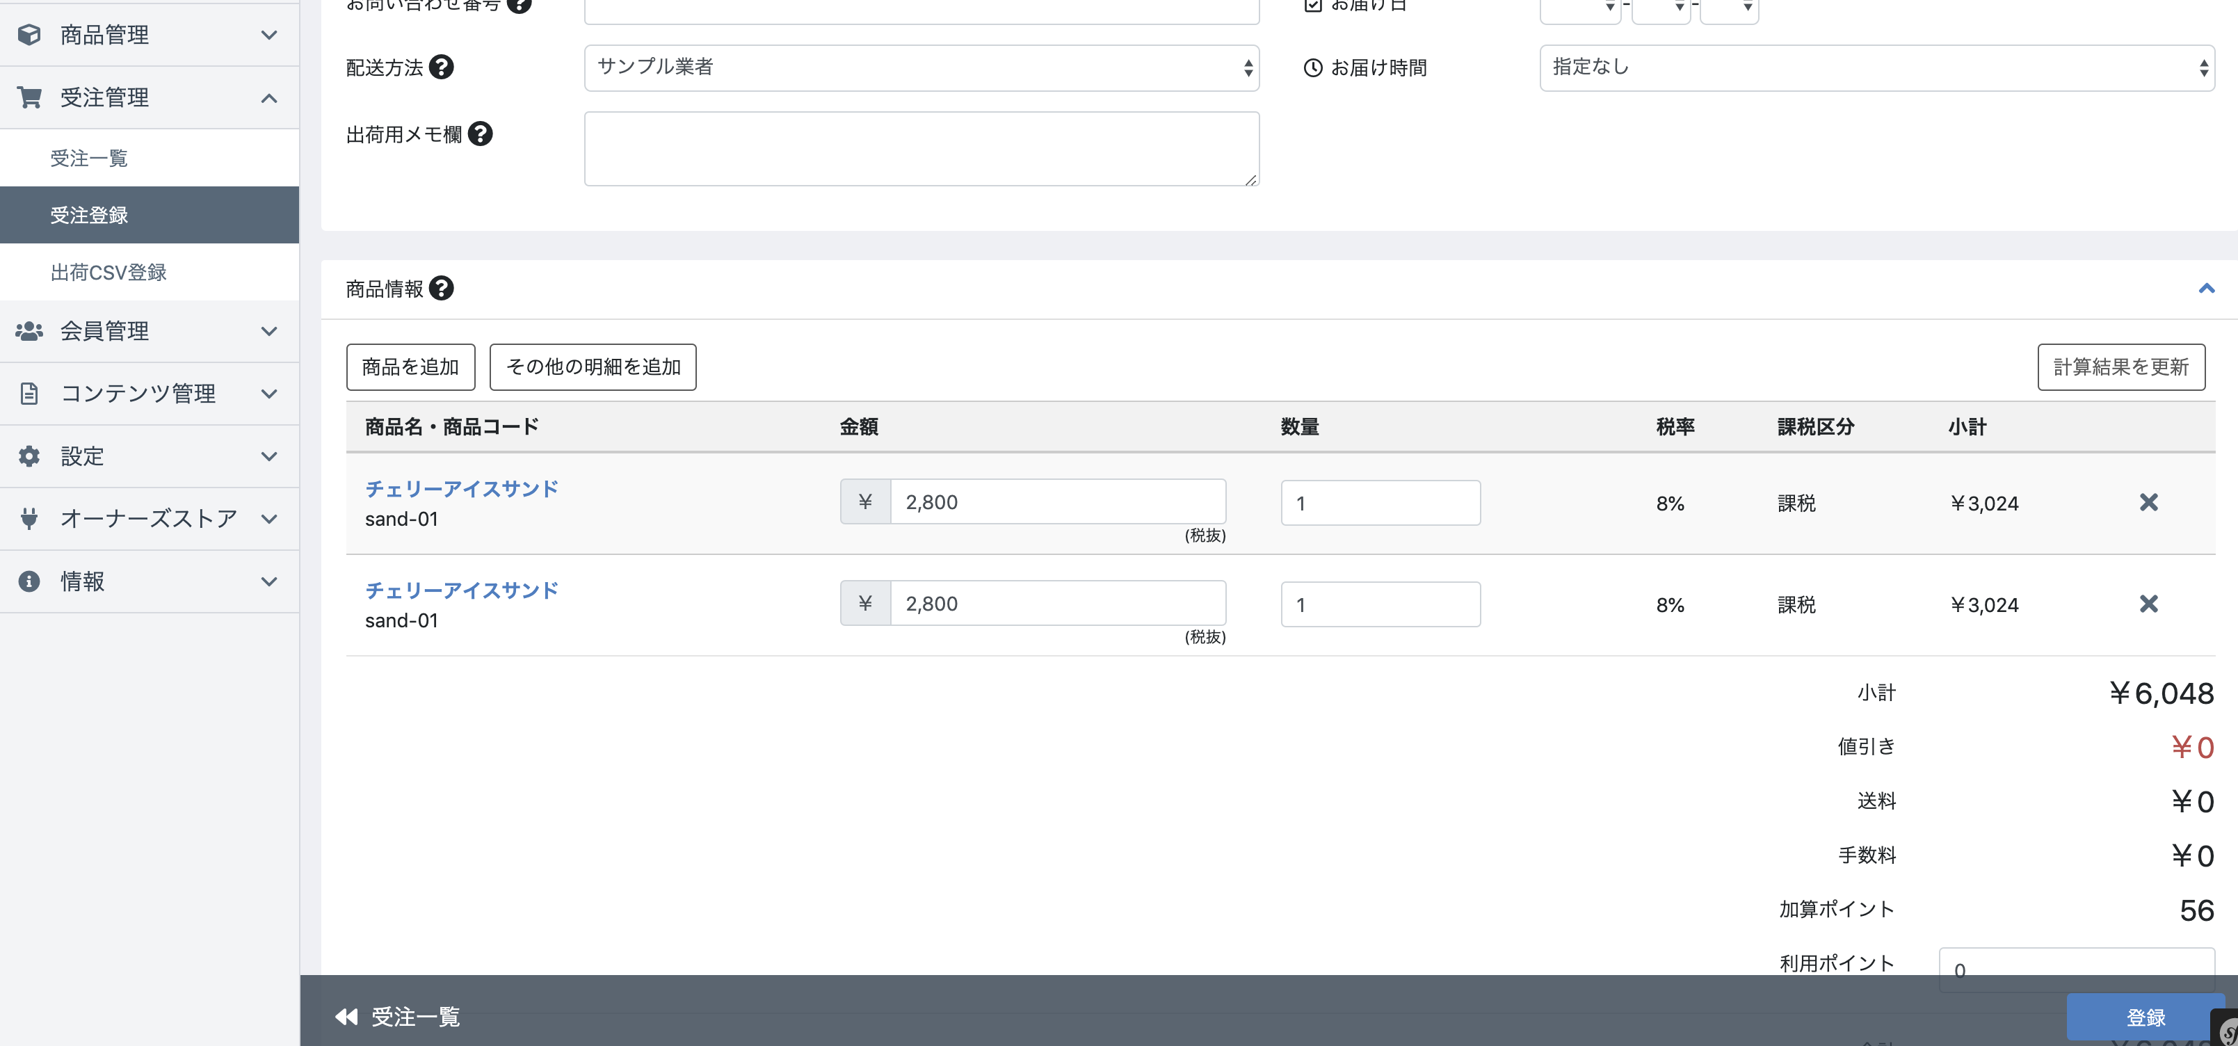2238x1046 pixels.
Task: Open the お届け時間 指定なし dropdown
Action: point(1876,67)
